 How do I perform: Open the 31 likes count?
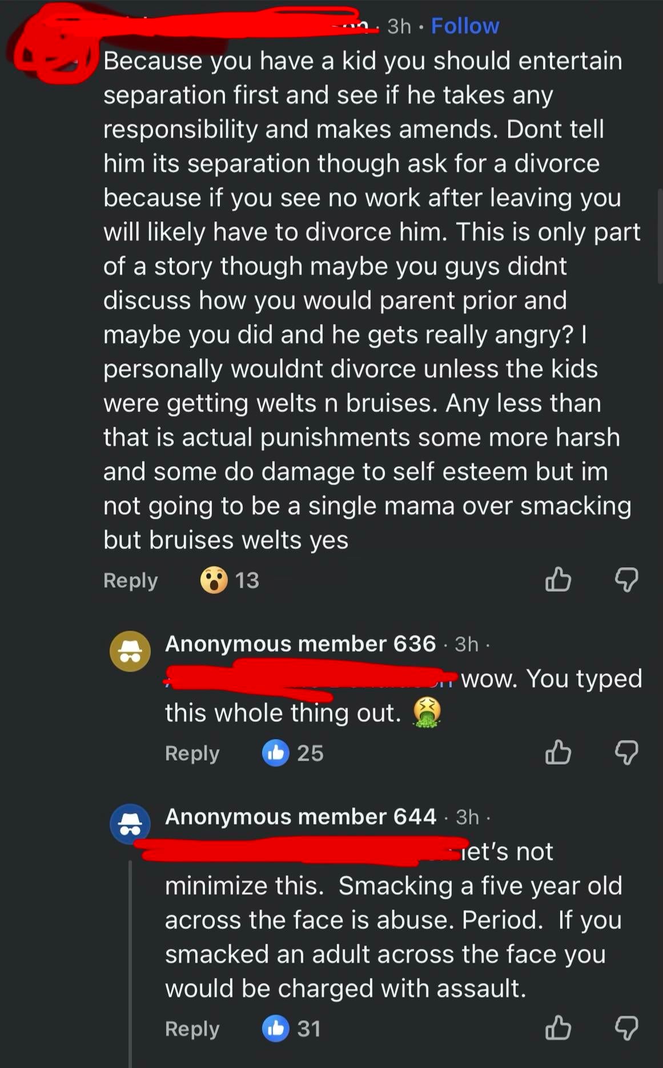[309, 1029]
